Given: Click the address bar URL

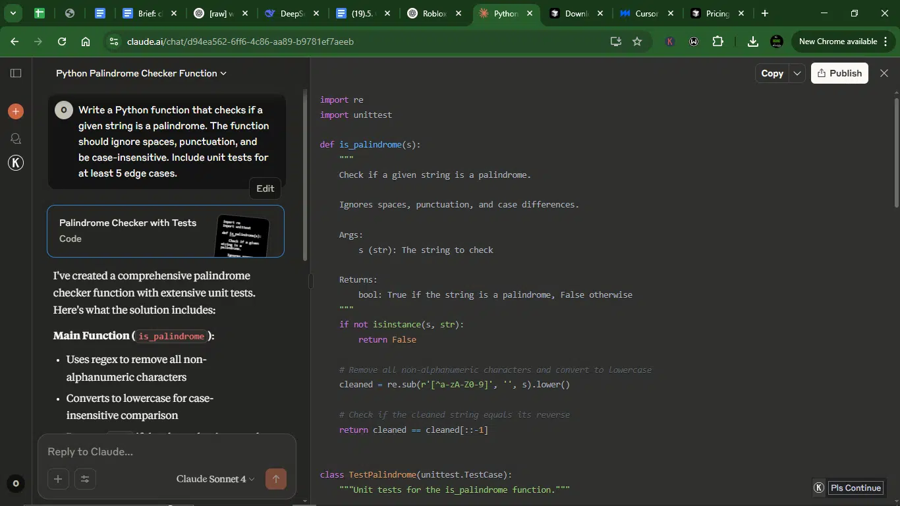Looking at the screenshot, I should [240, 42].
